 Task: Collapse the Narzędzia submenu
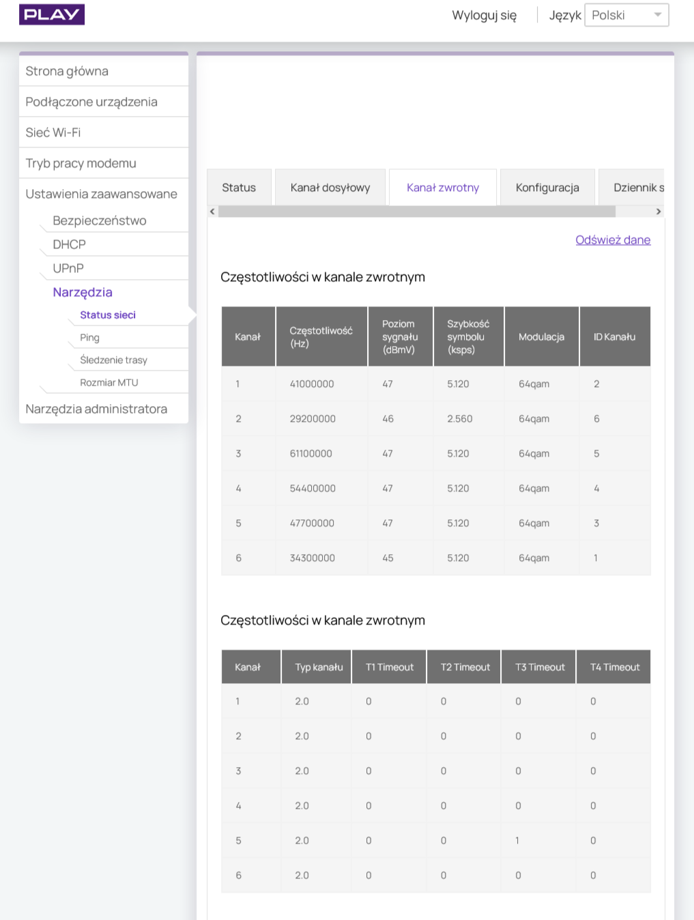click(83, 292)
